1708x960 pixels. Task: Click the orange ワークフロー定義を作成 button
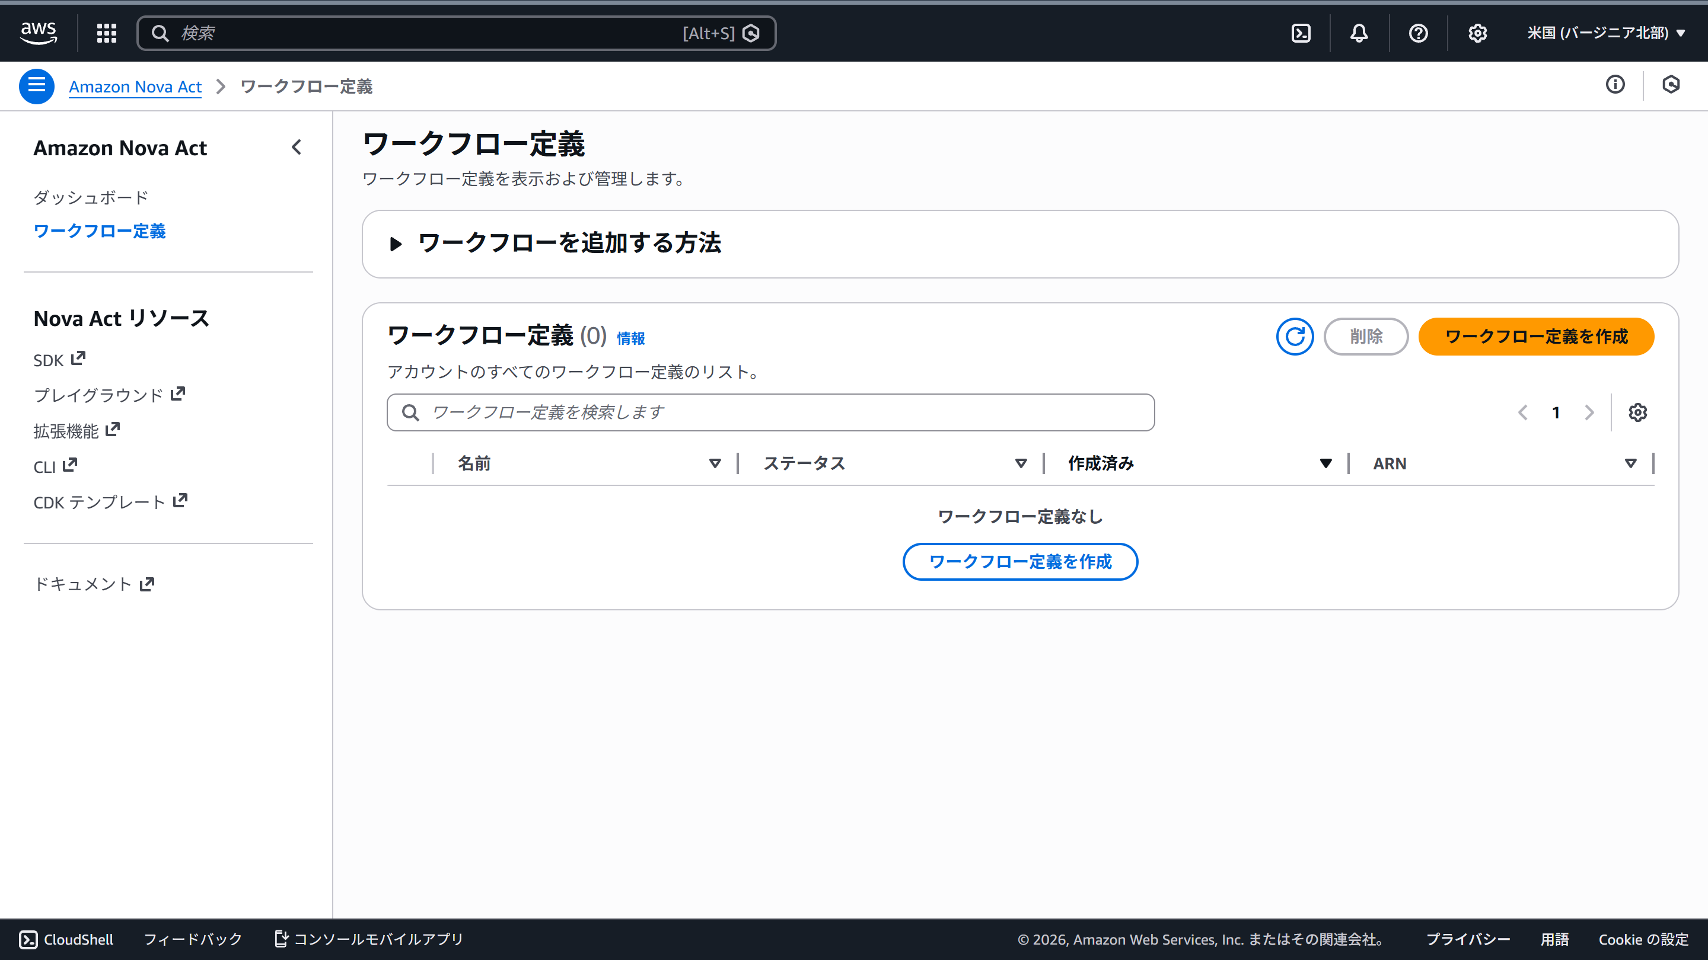tap(1535, 337)
